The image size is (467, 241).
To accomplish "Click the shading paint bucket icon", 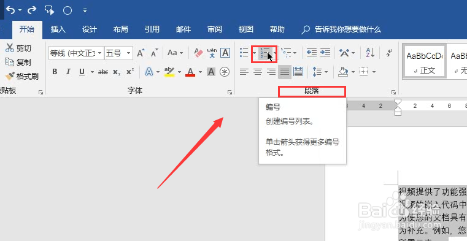I will click(344, 72).
